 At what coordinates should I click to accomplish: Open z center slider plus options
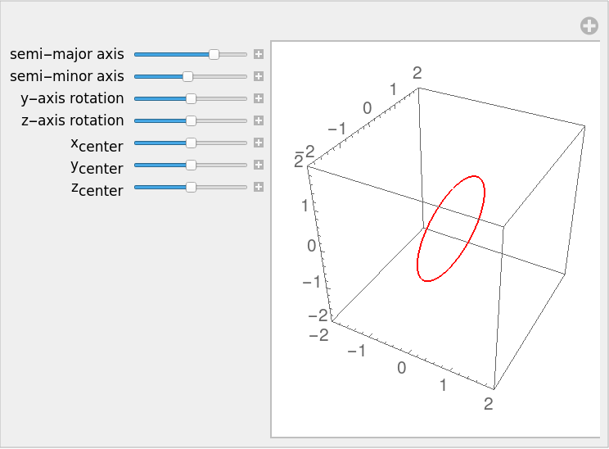click(258, 187)
